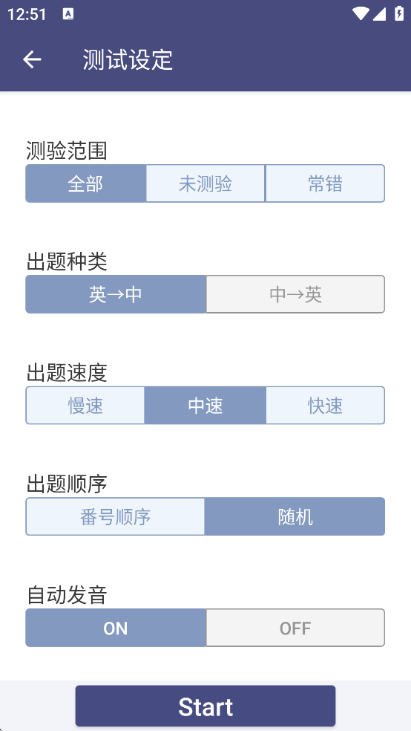Tap the cellular signal icon

click(x=379, y=14)
